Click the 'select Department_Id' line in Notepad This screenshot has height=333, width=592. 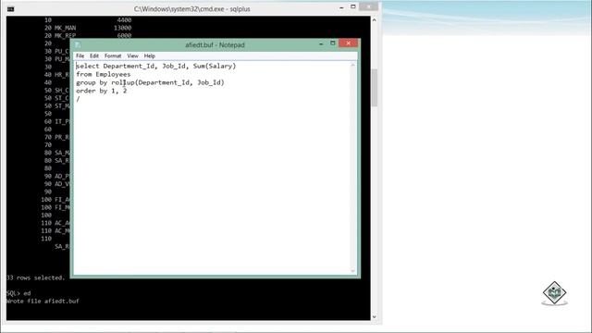[156, 66]
